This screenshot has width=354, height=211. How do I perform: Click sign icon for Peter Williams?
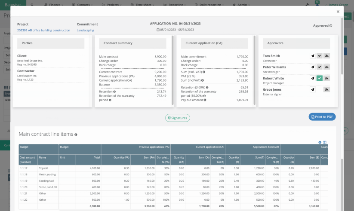pos(326,67)
